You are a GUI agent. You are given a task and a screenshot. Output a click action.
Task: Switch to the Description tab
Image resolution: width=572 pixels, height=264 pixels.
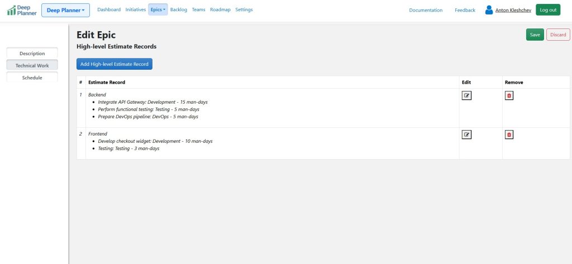coord(32,54)
